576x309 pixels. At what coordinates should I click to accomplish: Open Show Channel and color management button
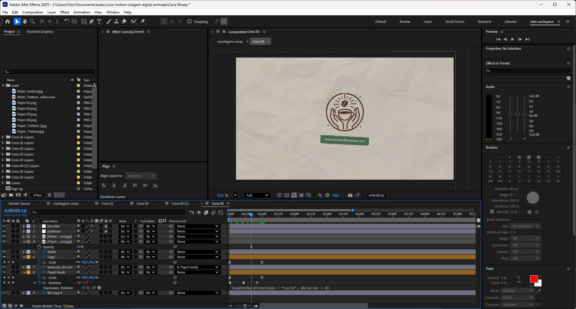pos(320,195)
